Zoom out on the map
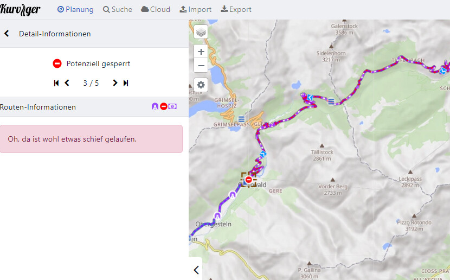The width and height of the screenshot is (450, 280). tap(201, 66)
